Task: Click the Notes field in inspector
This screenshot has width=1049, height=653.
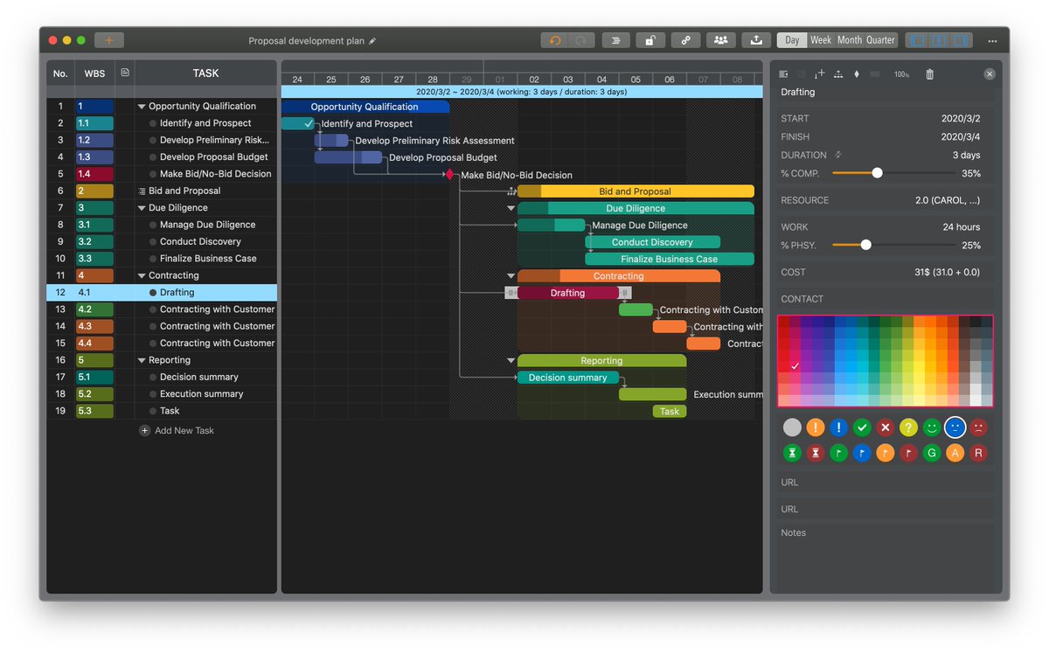Action: tap(886, 557)
